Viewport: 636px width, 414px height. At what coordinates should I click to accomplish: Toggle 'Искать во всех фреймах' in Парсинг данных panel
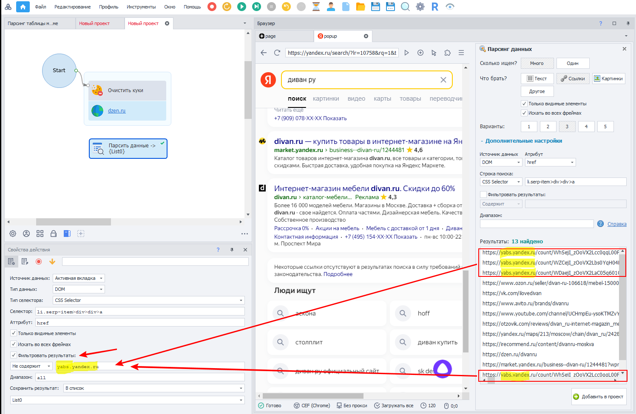click(x=524, y=113)
